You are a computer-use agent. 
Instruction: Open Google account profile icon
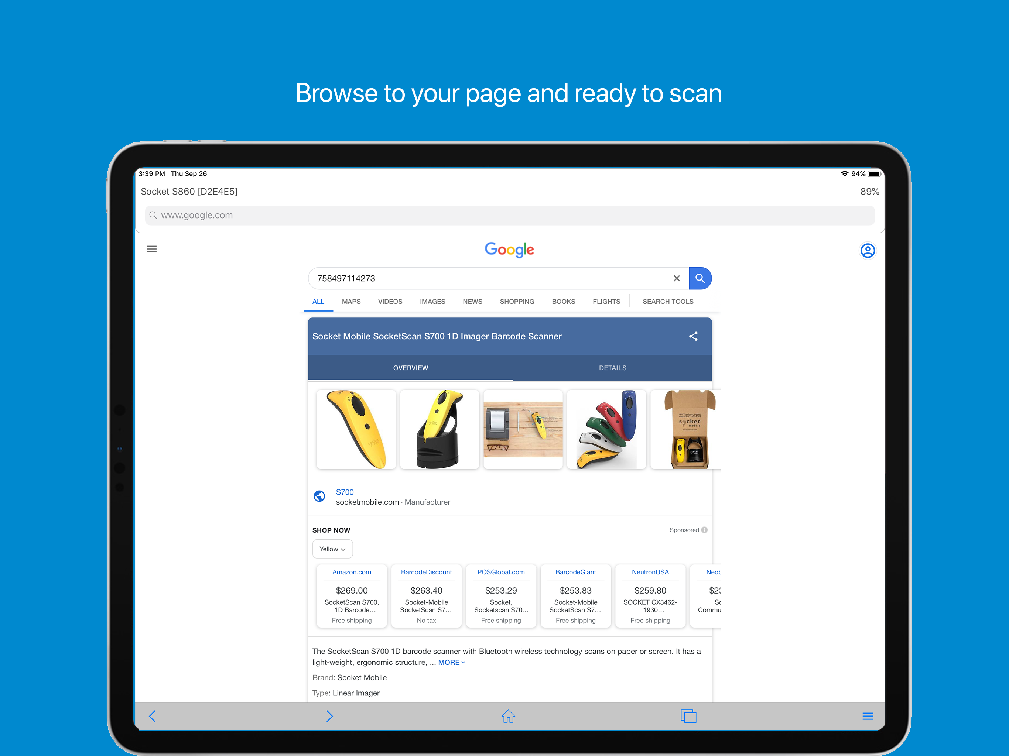867,250
